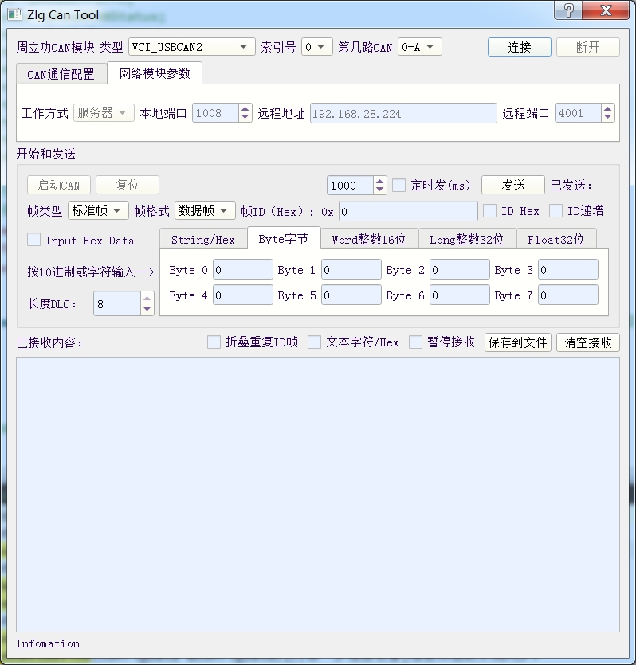
Task: Toggle the ID Hex checkbox
Action: pyautogui.click(x=489, y=211)
